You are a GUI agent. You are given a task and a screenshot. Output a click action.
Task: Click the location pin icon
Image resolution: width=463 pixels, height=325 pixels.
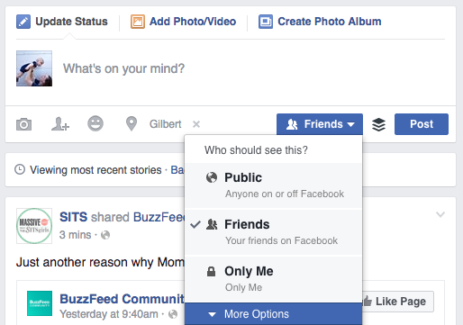pyautogui.click(x=132, y=123)
